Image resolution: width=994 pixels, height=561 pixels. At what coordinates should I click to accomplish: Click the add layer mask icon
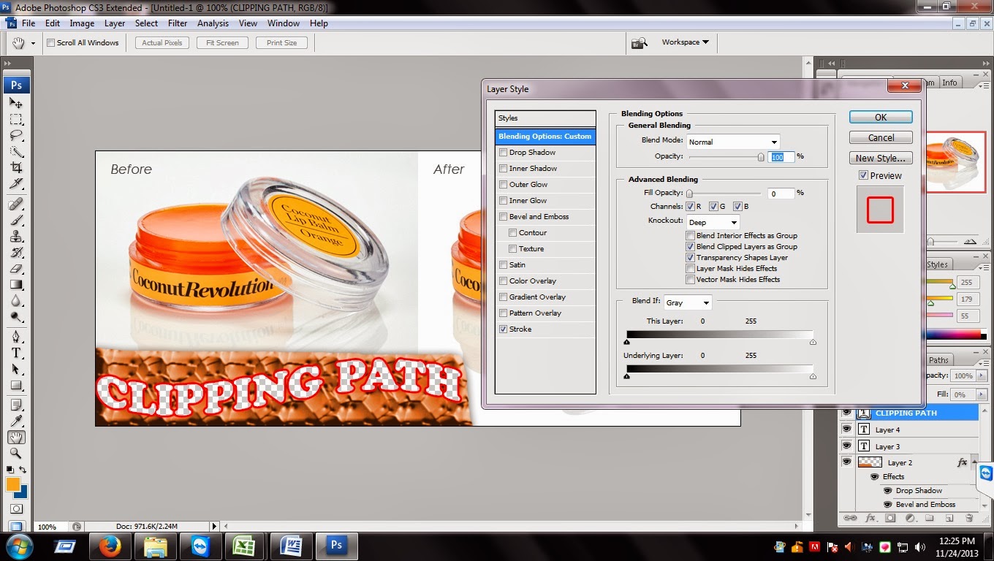click(890, 518)
